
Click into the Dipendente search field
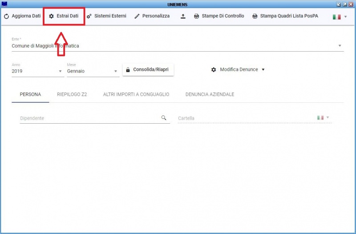[x=89, y=118]
